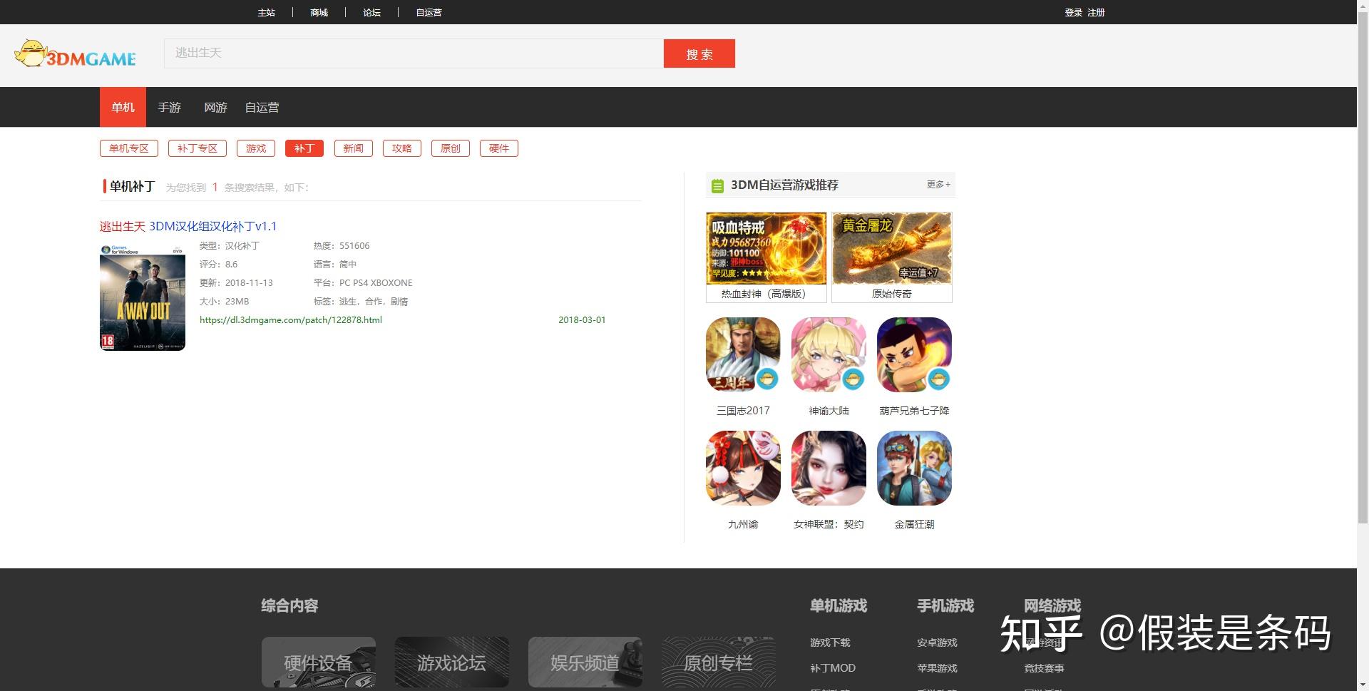Filter by 补丁专区 tag
Screen dimensions: 1369x691
tap(198, 148)
